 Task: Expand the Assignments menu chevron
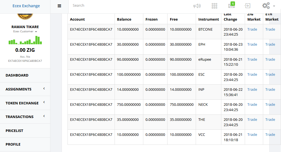click(x=44, y=89)
